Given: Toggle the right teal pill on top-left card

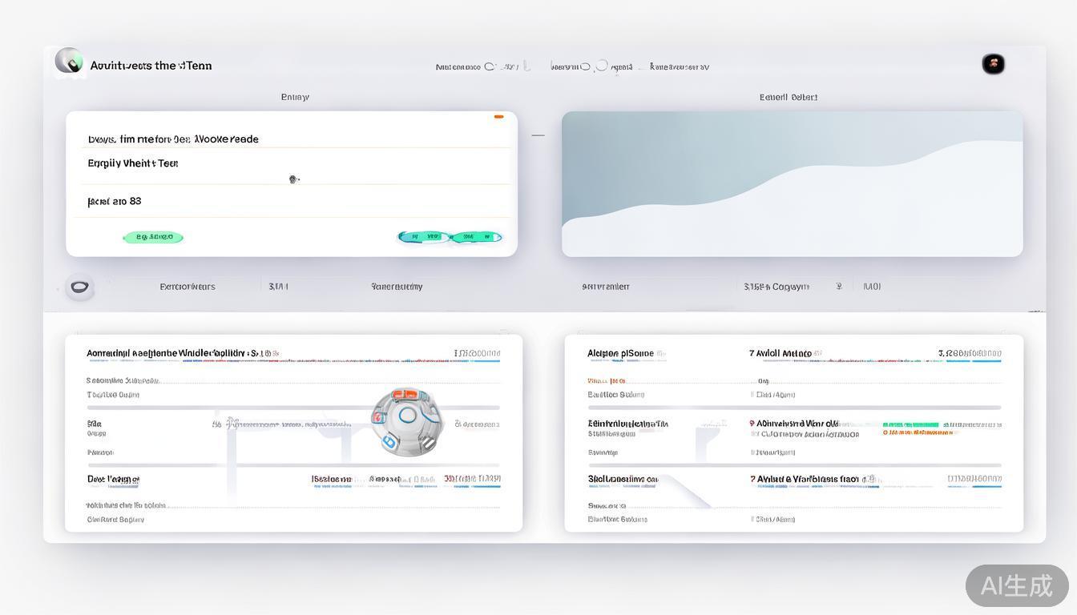Looking at the screenshot, I should click(x=476, y=237).
